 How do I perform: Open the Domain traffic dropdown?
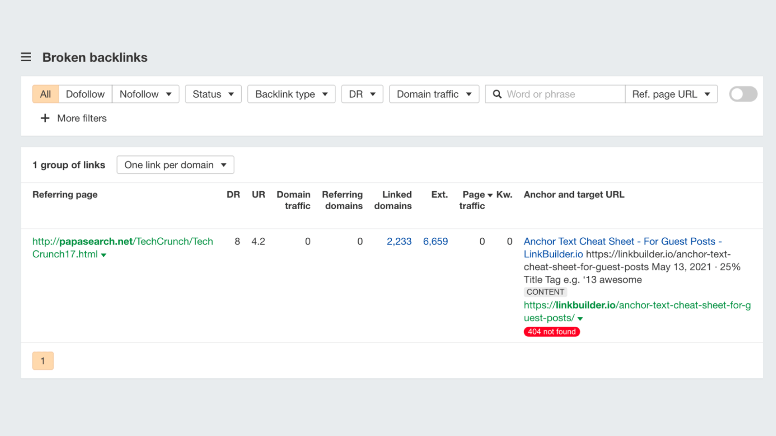(x=434, y=94)
